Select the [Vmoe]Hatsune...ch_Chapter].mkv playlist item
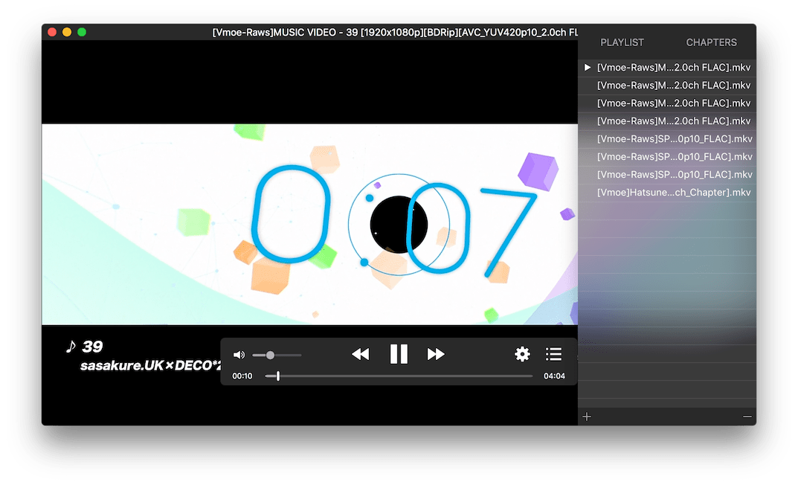 coord(667,193)
